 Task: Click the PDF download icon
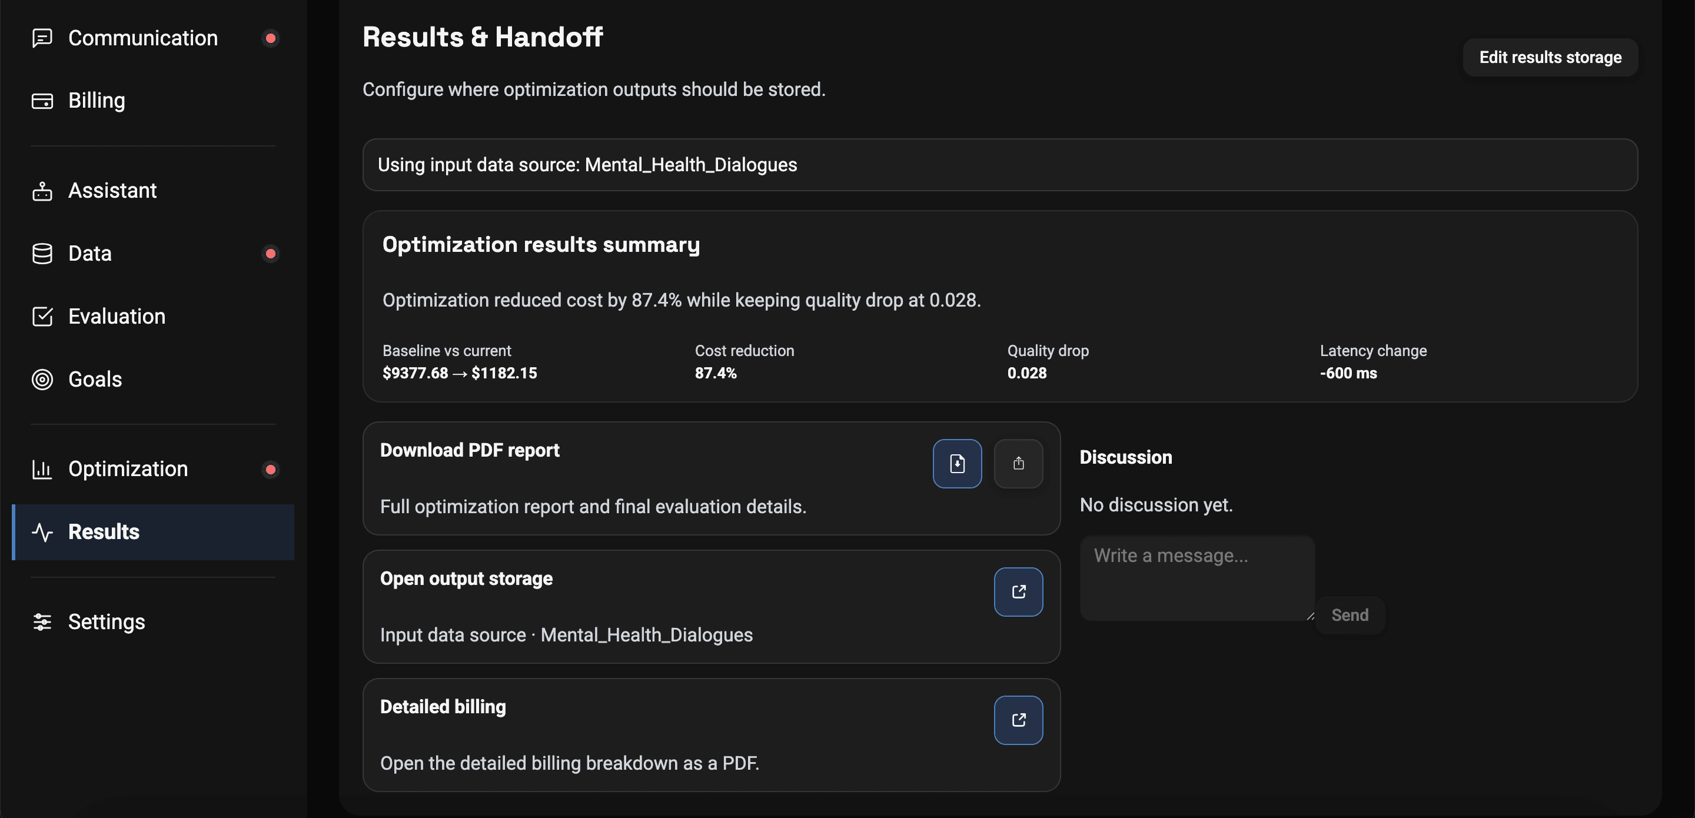tap(958, 463)
